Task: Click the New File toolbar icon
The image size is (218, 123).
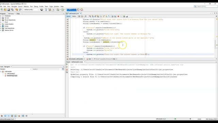Action: coord(2,10)
